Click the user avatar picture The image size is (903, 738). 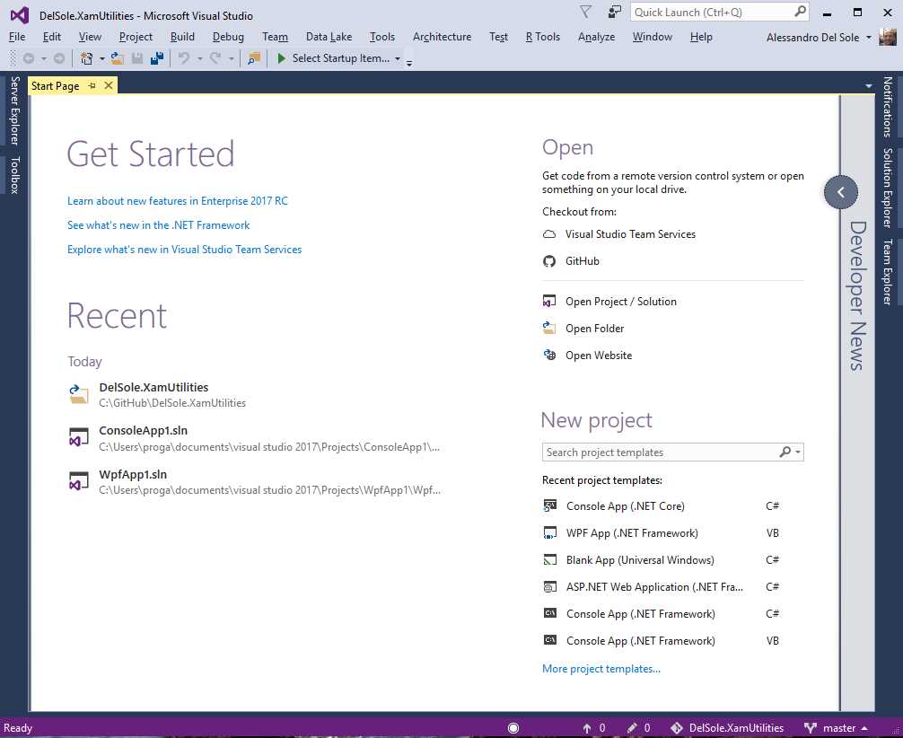(x=888, y=38)
